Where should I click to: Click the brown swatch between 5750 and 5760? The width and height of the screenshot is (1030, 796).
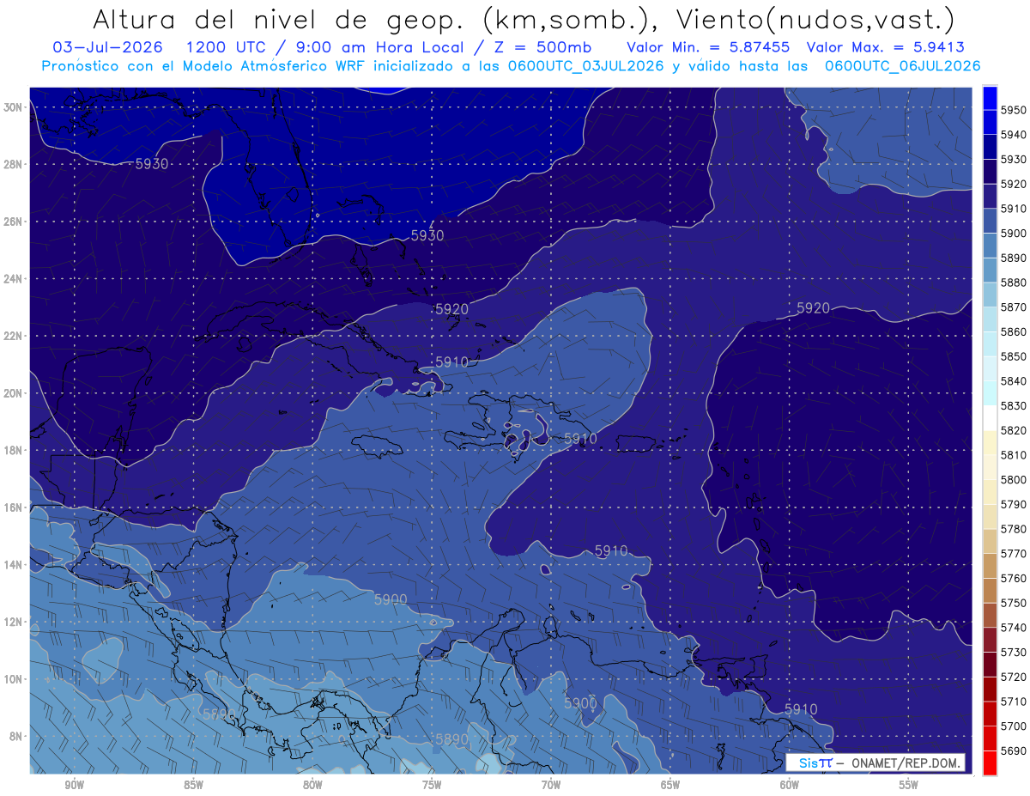click(990, 590)
